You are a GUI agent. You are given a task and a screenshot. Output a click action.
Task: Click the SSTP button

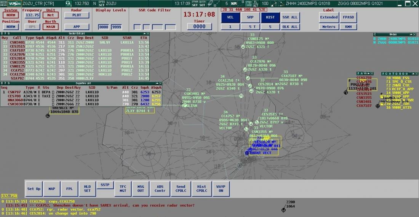point(105,185)
